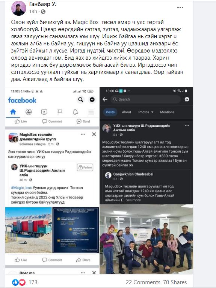Open Ганбаяр У. profile picture
Image resolution: width=216 pixels, height=288 pixels.
tap(19, 8)
